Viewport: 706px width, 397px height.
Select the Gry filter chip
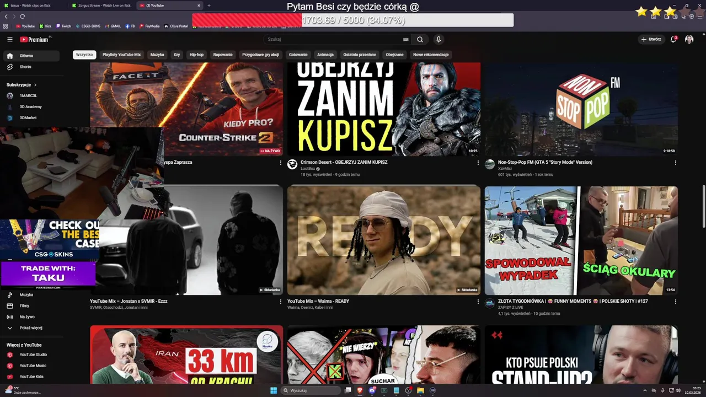(177, 55)
